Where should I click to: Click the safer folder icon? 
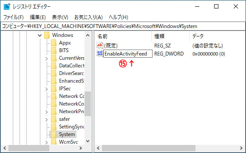click(54, 119)
